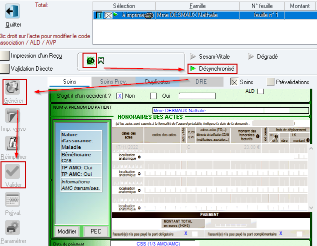
Task: Click the feuille n° 1 cell
Action: (261, 16)
